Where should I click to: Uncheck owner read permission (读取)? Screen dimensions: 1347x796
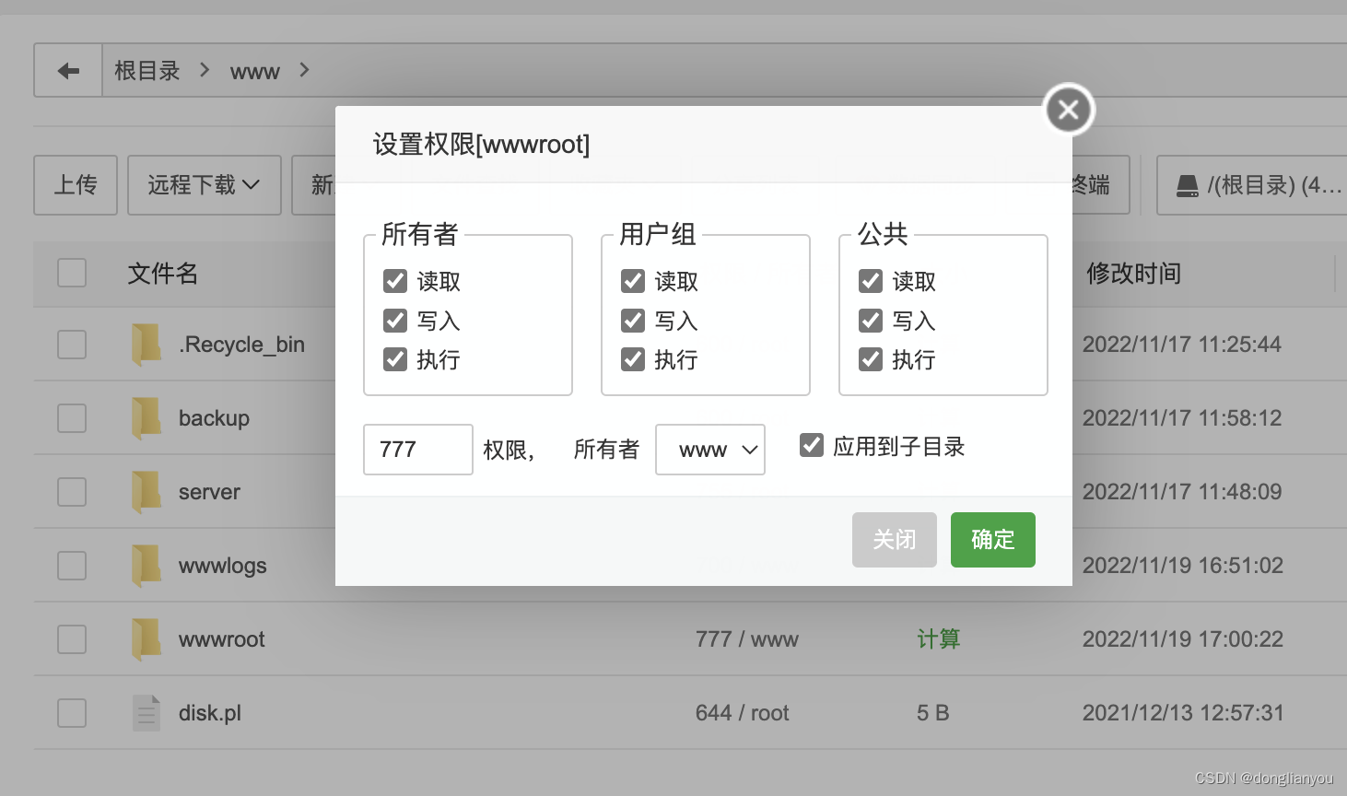(x=395, y=281)
